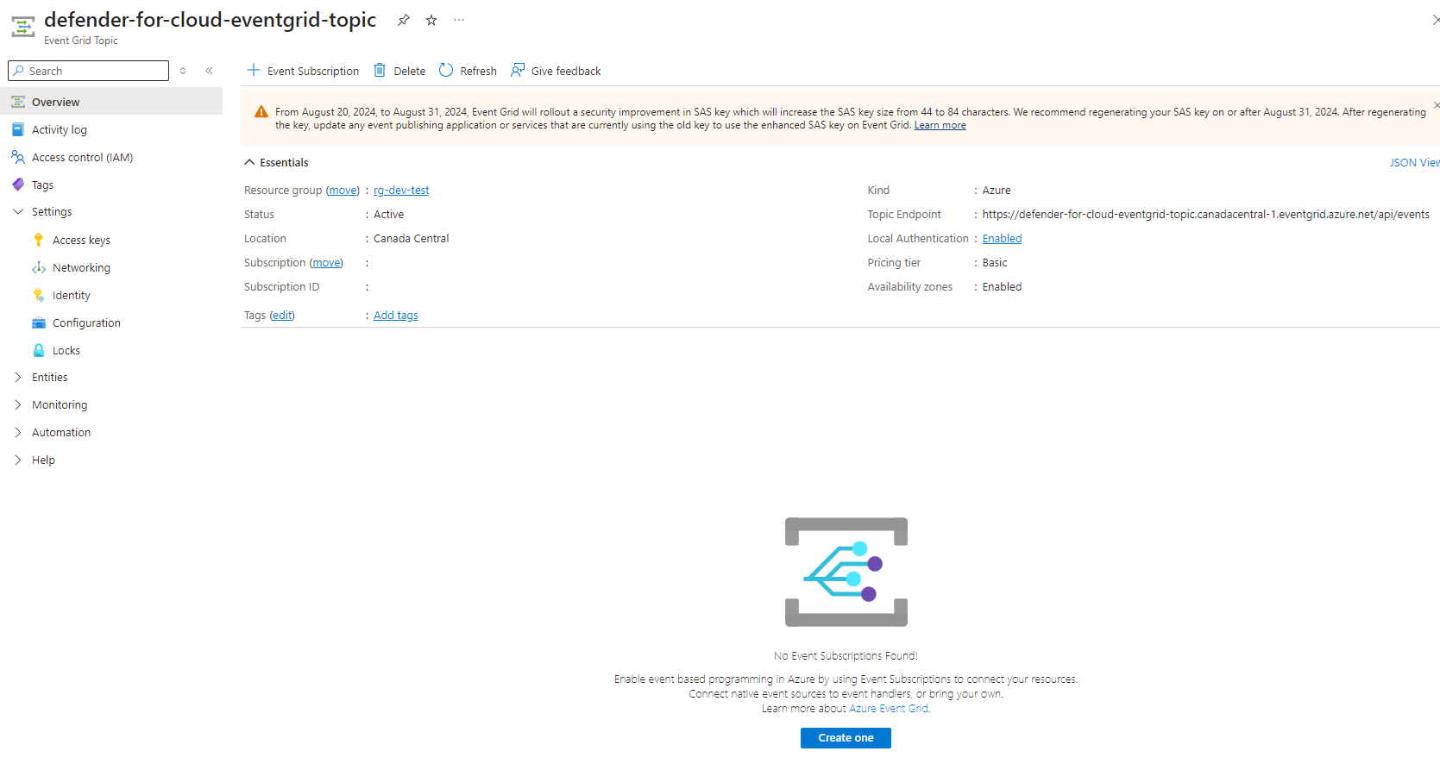Click Learn more in warning banner
Screen dimensions: 1440x770
[x=940, y=125]
